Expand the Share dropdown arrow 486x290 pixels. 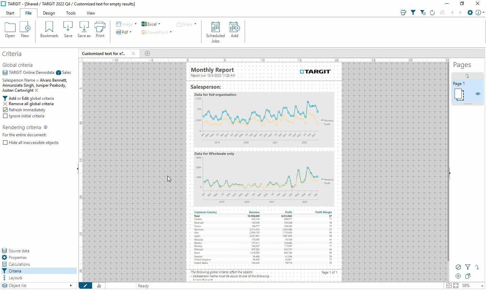tap(195, 24)
